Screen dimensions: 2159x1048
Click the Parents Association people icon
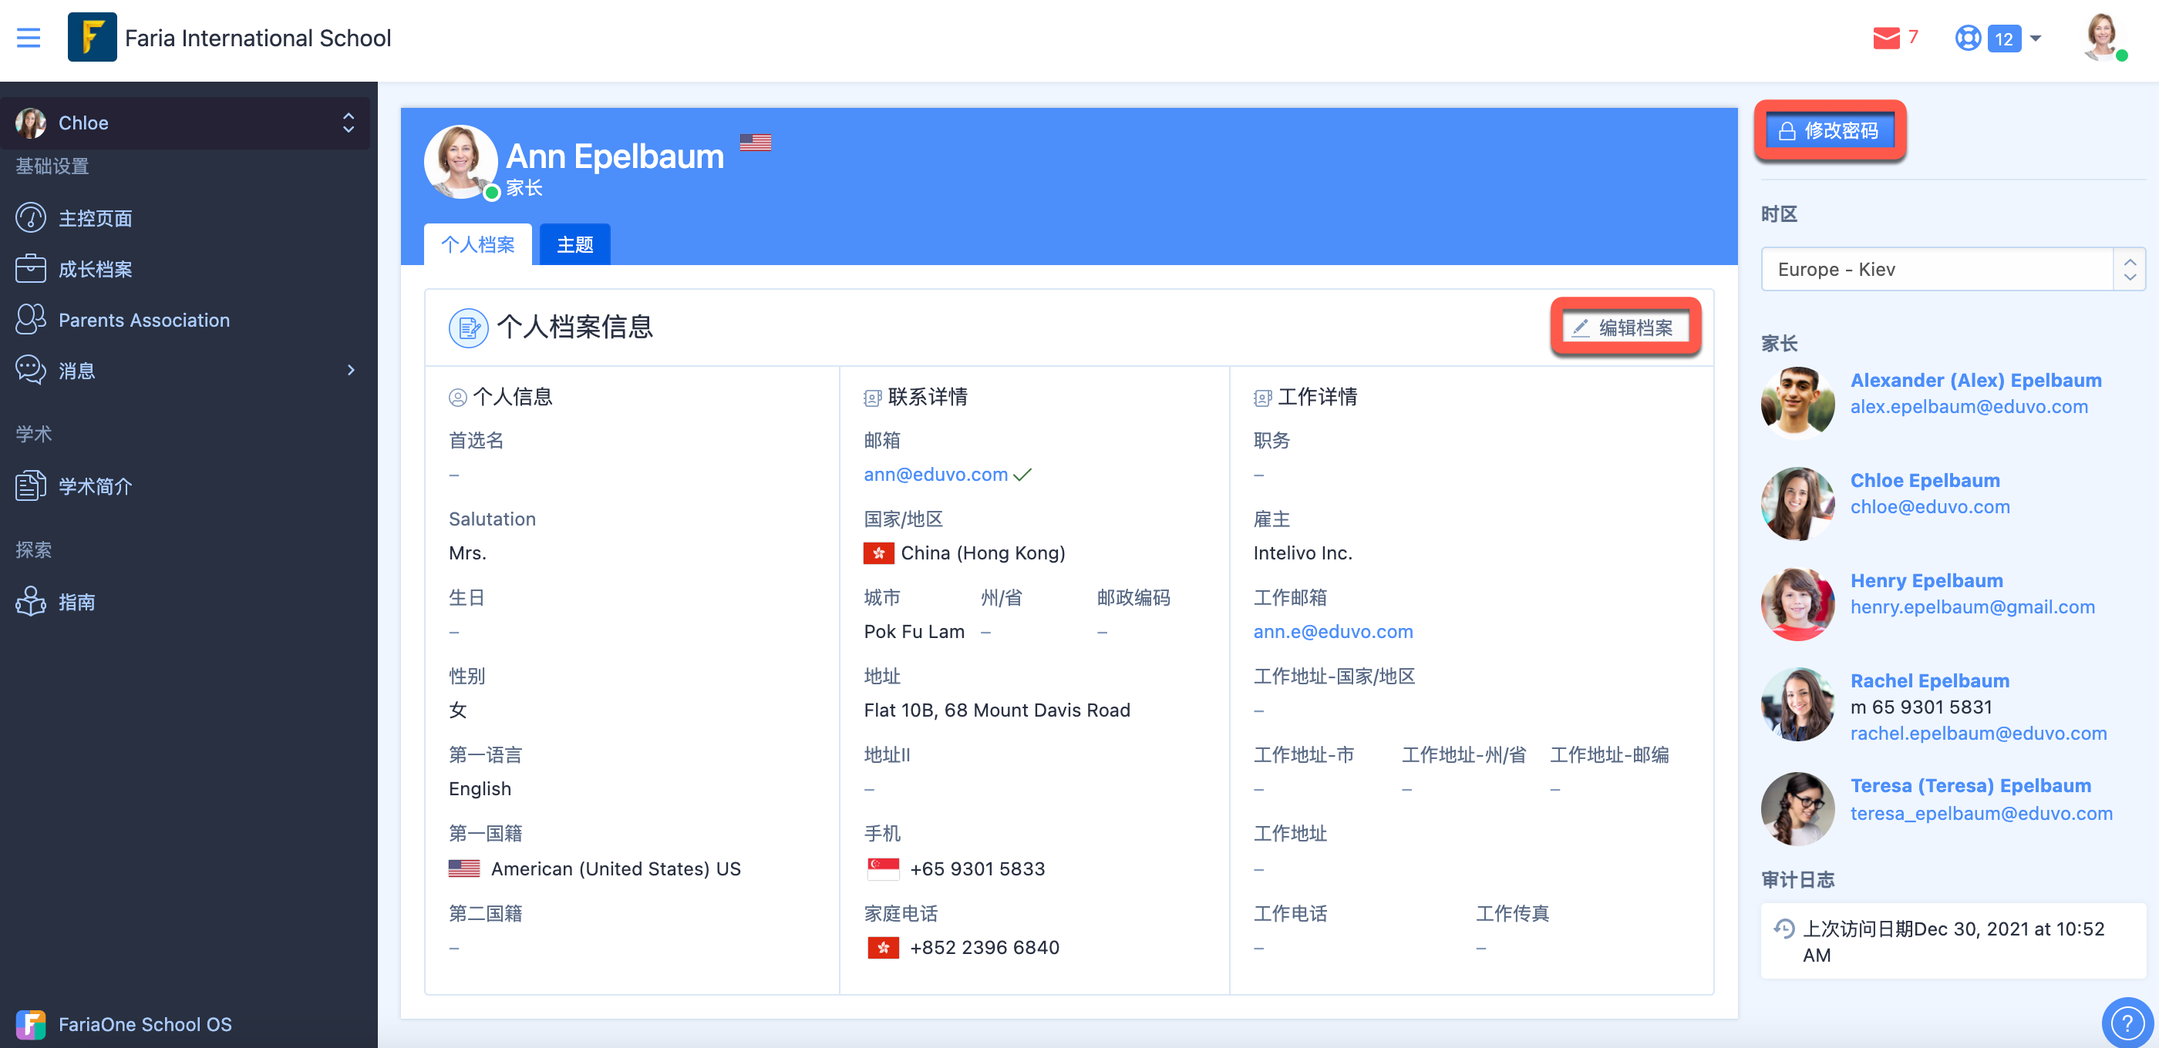click(x=31, y=319)
